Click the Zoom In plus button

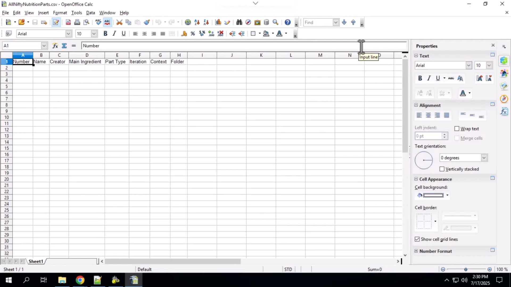click(490, 269)
